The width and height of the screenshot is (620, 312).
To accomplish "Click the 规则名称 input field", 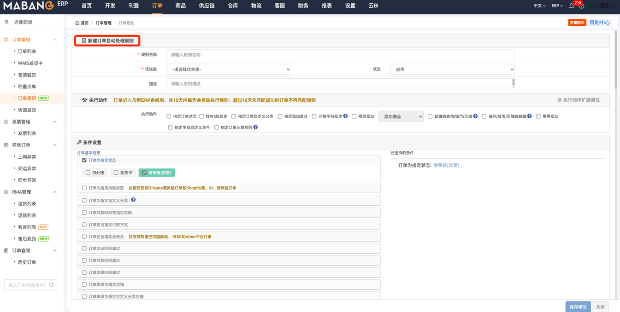I will coord(340,55).
